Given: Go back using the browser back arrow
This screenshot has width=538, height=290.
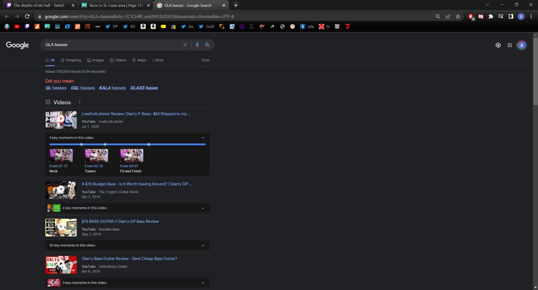Looking at the screenshot, I should 7,16.
